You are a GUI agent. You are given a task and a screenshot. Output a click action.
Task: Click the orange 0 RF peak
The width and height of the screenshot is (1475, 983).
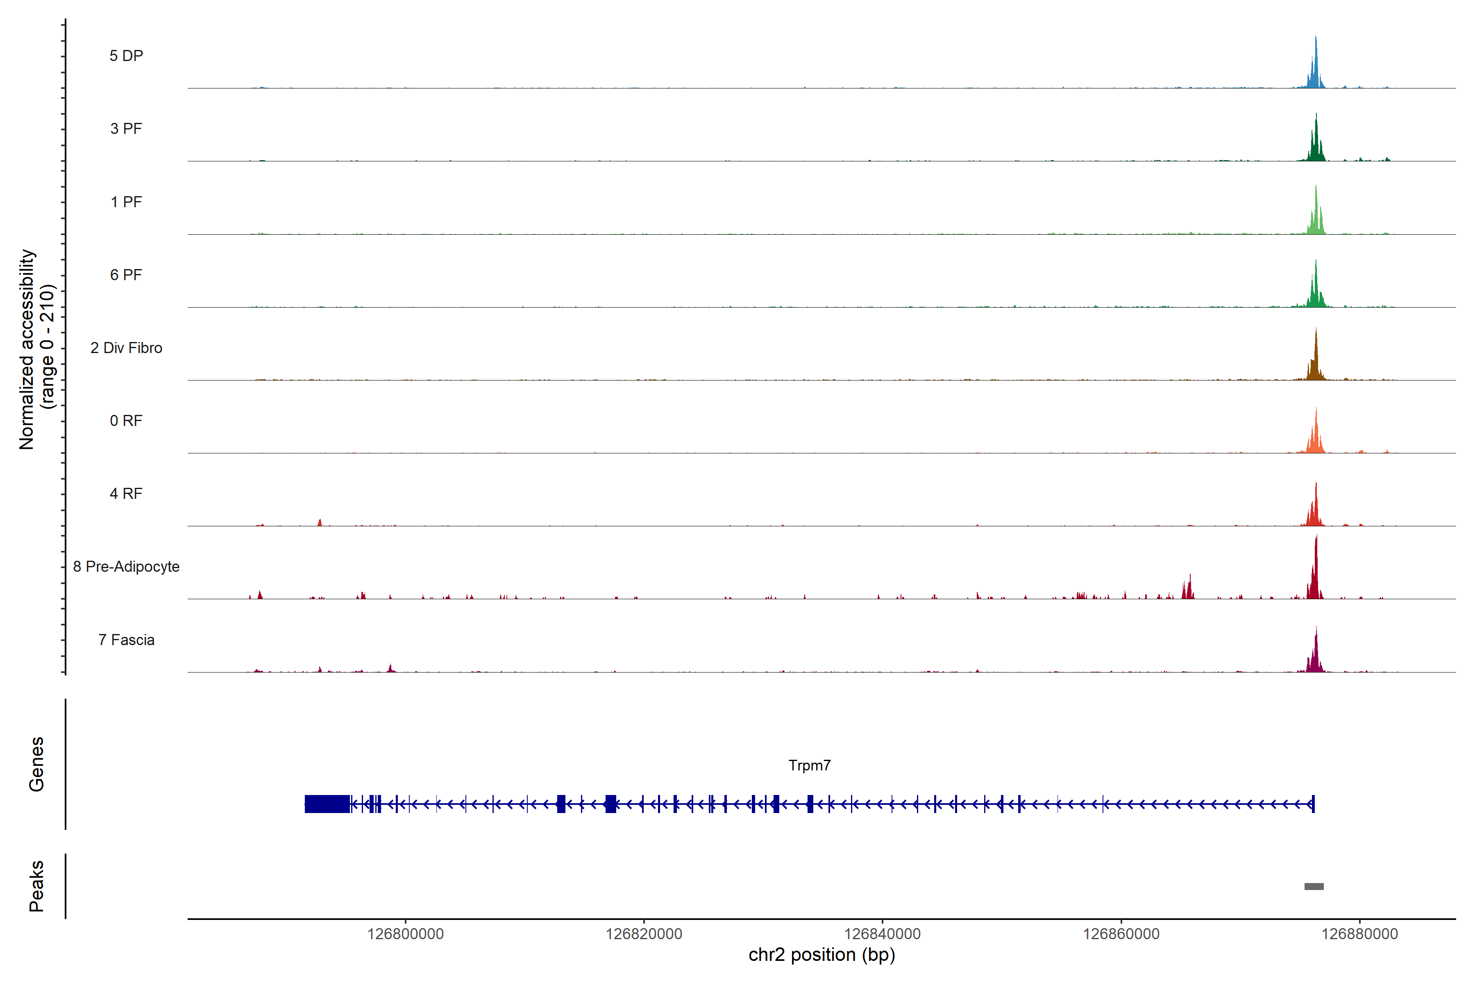1316,439
